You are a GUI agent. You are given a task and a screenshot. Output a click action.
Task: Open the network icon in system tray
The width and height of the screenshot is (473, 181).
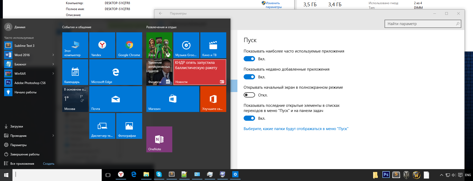[x=448, y=175]
